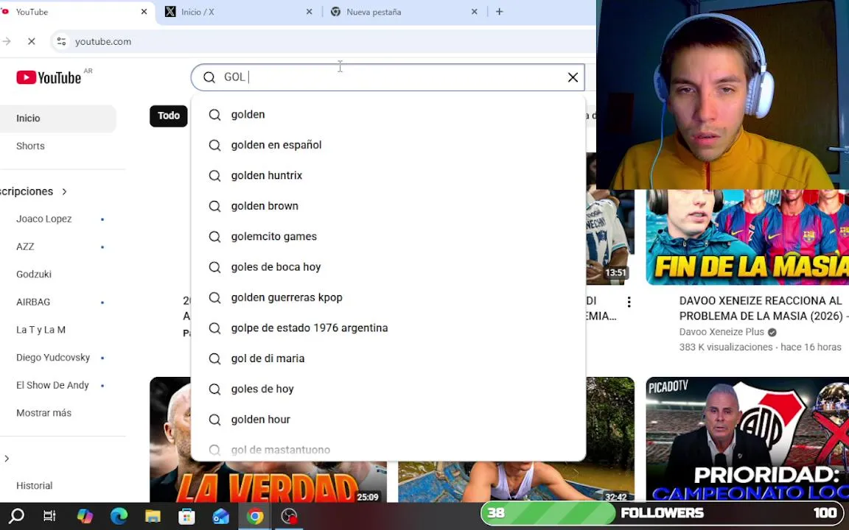Open Outlook mail icon in the taskbar
Image resolution: width=849 pixels, height=530 pixels.
tap(221, 516)
